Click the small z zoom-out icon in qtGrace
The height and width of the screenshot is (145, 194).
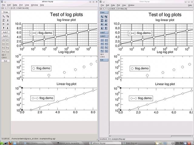coord(8,20)
